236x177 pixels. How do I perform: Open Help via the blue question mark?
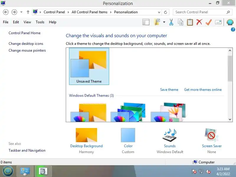(233, 30)
